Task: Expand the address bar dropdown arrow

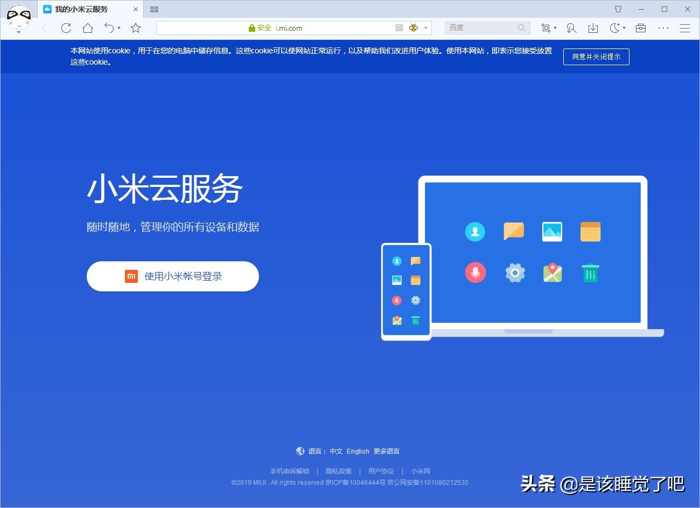Action: click(x=425, y=28)
